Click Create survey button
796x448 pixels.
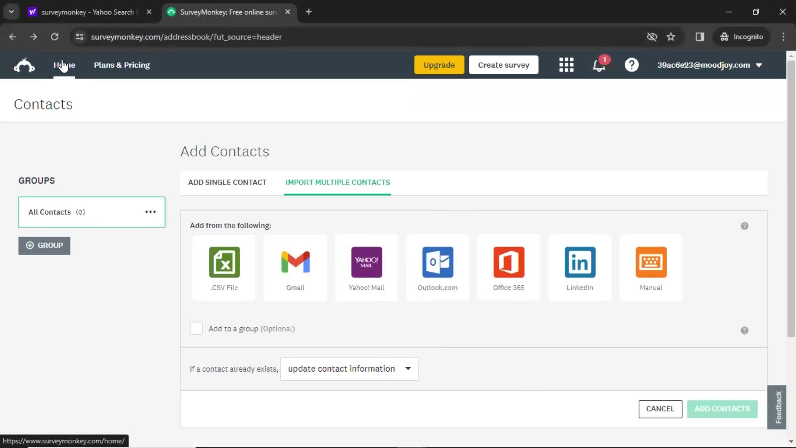coord(504,65)
